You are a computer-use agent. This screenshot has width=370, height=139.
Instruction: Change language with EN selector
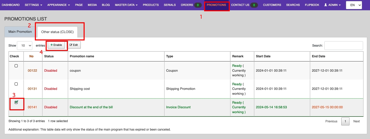pyautogui.click(x=354, y=5)
